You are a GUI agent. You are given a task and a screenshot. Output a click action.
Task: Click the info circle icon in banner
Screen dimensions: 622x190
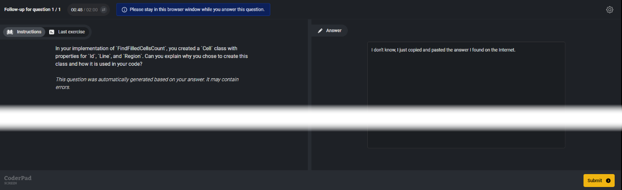(x=124, y=9)
